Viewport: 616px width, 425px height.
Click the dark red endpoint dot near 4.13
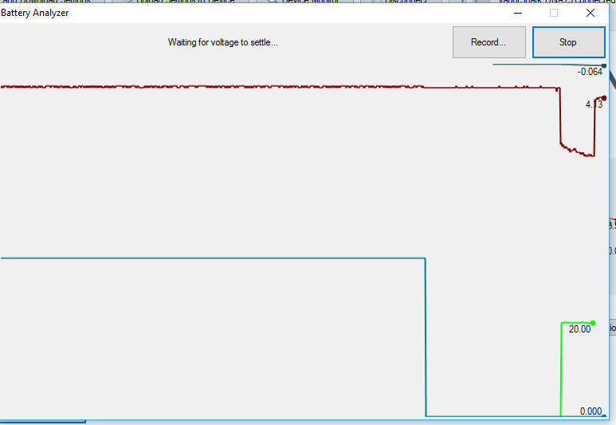pos(604,98)
